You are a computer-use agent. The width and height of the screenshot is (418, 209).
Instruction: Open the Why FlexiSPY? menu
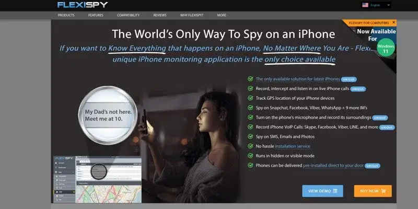192,15
